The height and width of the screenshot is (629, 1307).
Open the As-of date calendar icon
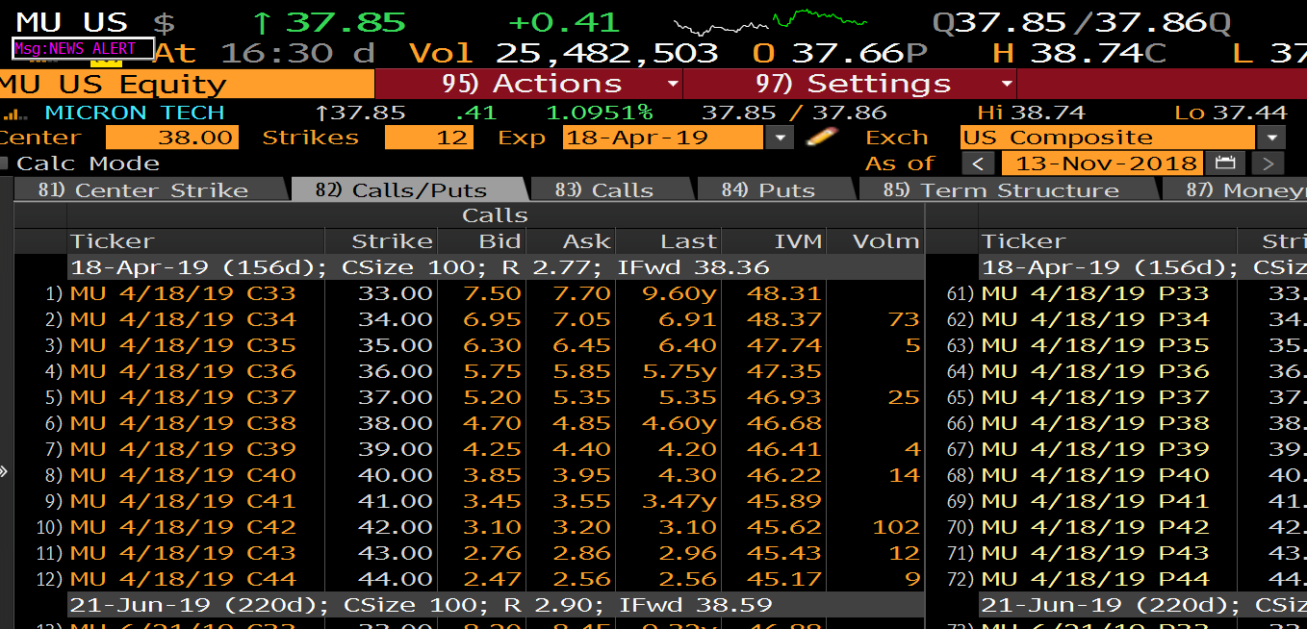coord(1226,164)
